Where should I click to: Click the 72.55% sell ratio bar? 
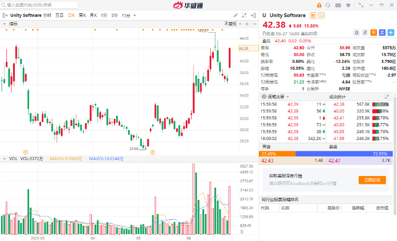344,154
